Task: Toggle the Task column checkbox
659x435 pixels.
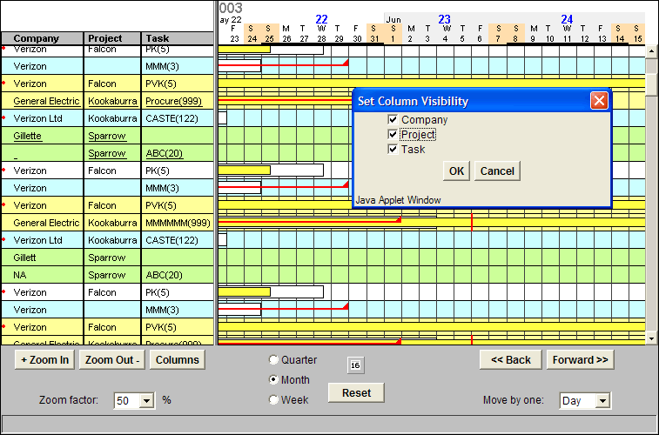Action: pos(393,149)
